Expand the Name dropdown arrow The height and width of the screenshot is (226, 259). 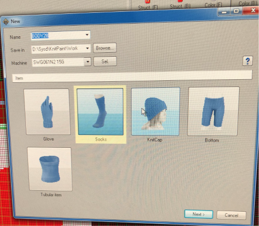pyautogui.click(x=87, y=35)
